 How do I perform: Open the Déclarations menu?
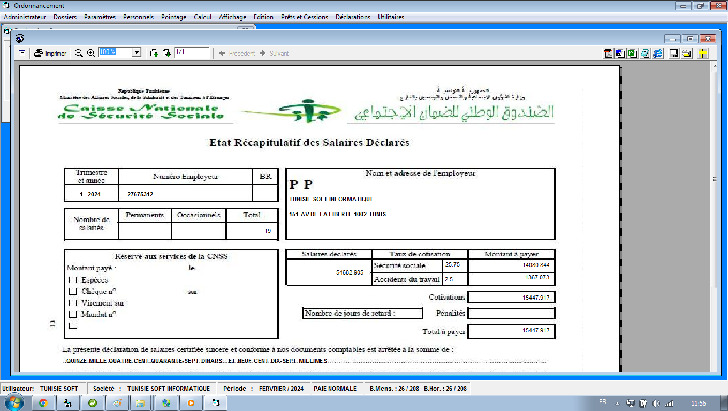coord(353,17)
